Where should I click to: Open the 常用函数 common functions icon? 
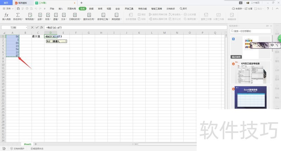pos(30,15)
